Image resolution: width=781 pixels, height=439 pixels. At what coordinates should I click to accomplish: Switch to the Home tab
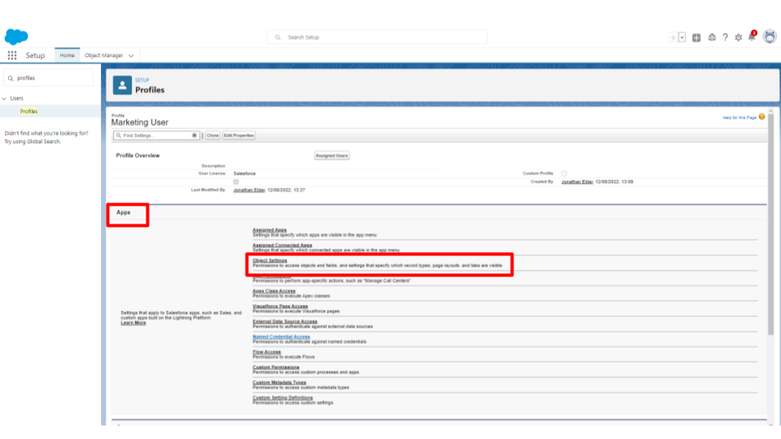coord(68,55)
